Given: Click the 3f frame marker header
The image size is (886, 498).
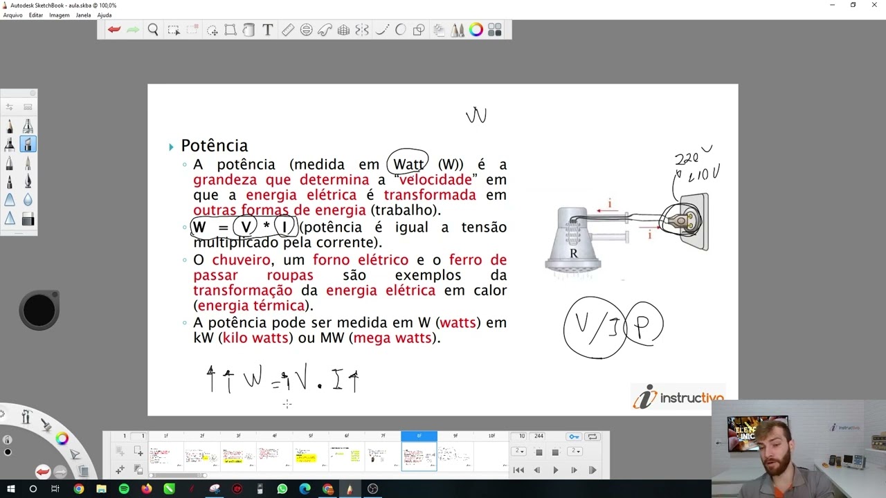Looking at the screenshot, I should (238, 436).
